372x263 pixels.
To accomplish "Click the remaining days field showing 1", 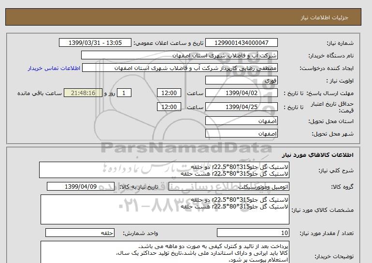I will (124, 93).
